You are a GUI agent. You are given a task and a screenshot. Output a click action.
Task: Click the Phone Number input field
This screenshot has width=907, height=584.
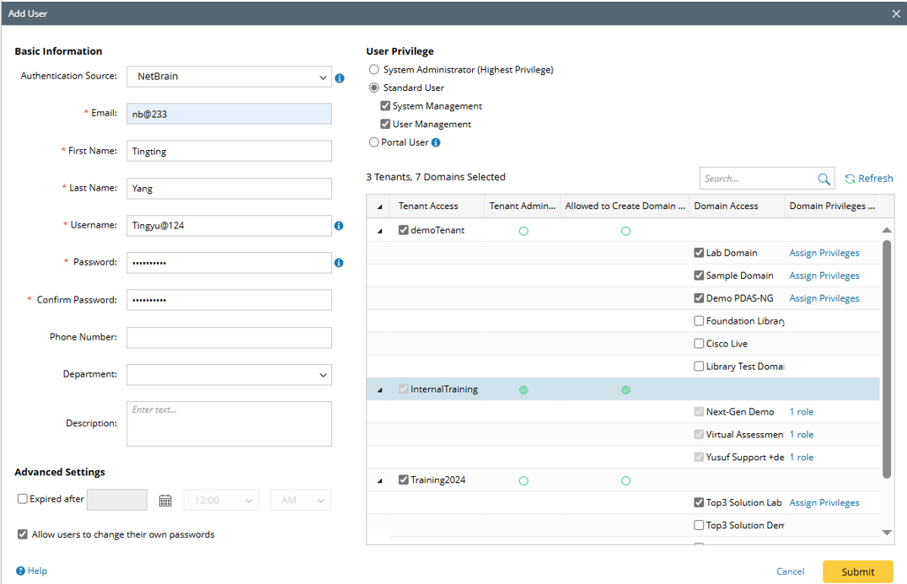tap(229, 337)
